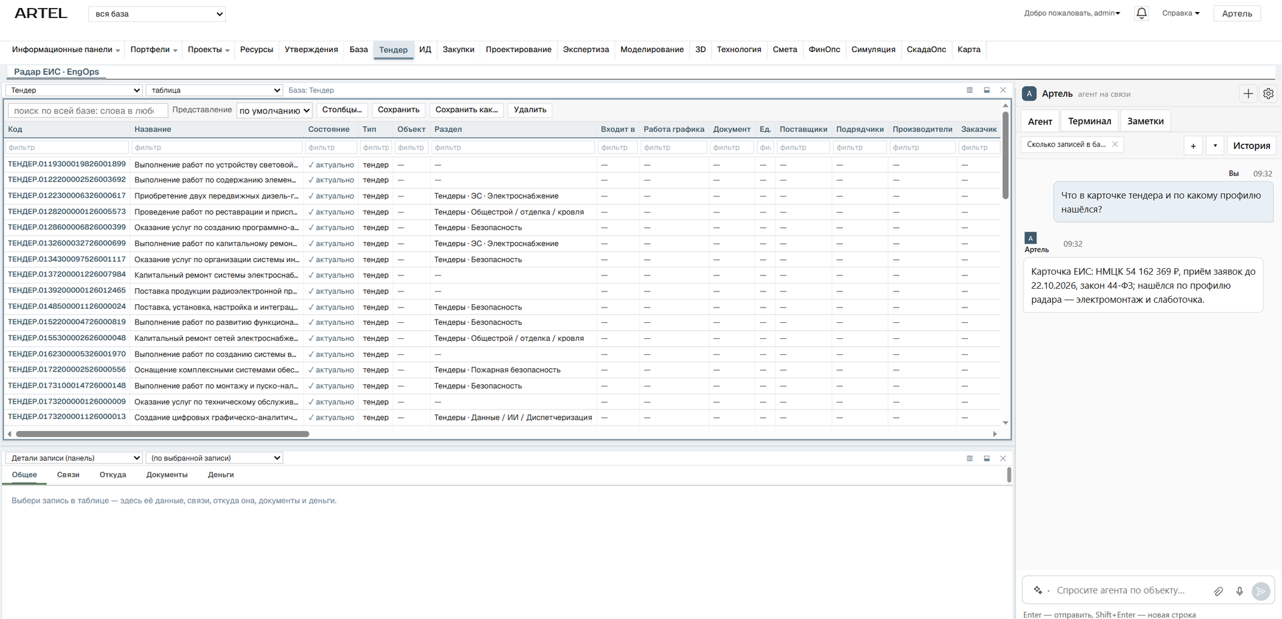Click the sparkle icon in agent input

(1037, 590)
